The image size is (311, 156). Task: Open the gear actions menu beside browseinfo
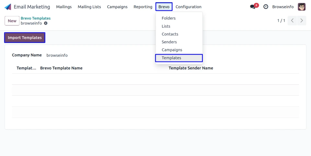(46, 23)
